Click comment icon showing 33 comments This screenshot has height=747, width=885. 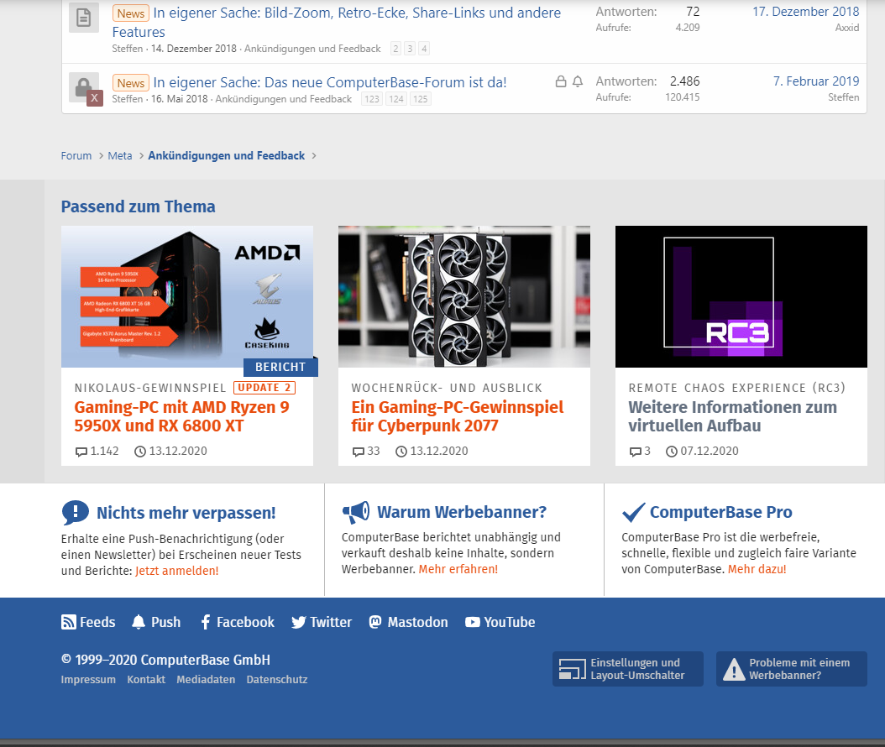coord(359,452)
